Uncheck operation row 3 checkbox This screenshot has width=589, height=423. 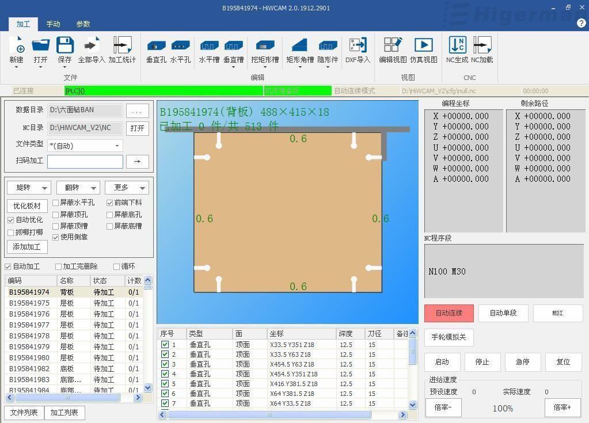[165, 364]
